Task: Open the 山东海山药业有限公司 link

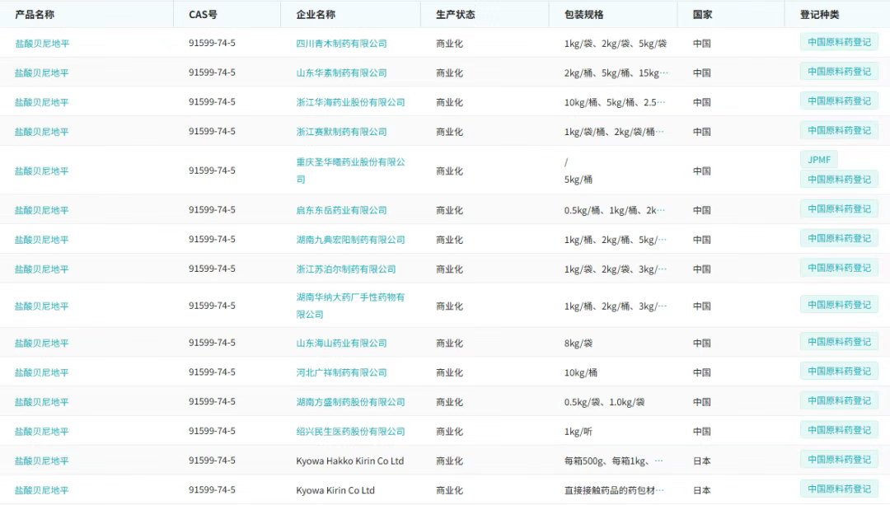Action: [x=341, y=344]
